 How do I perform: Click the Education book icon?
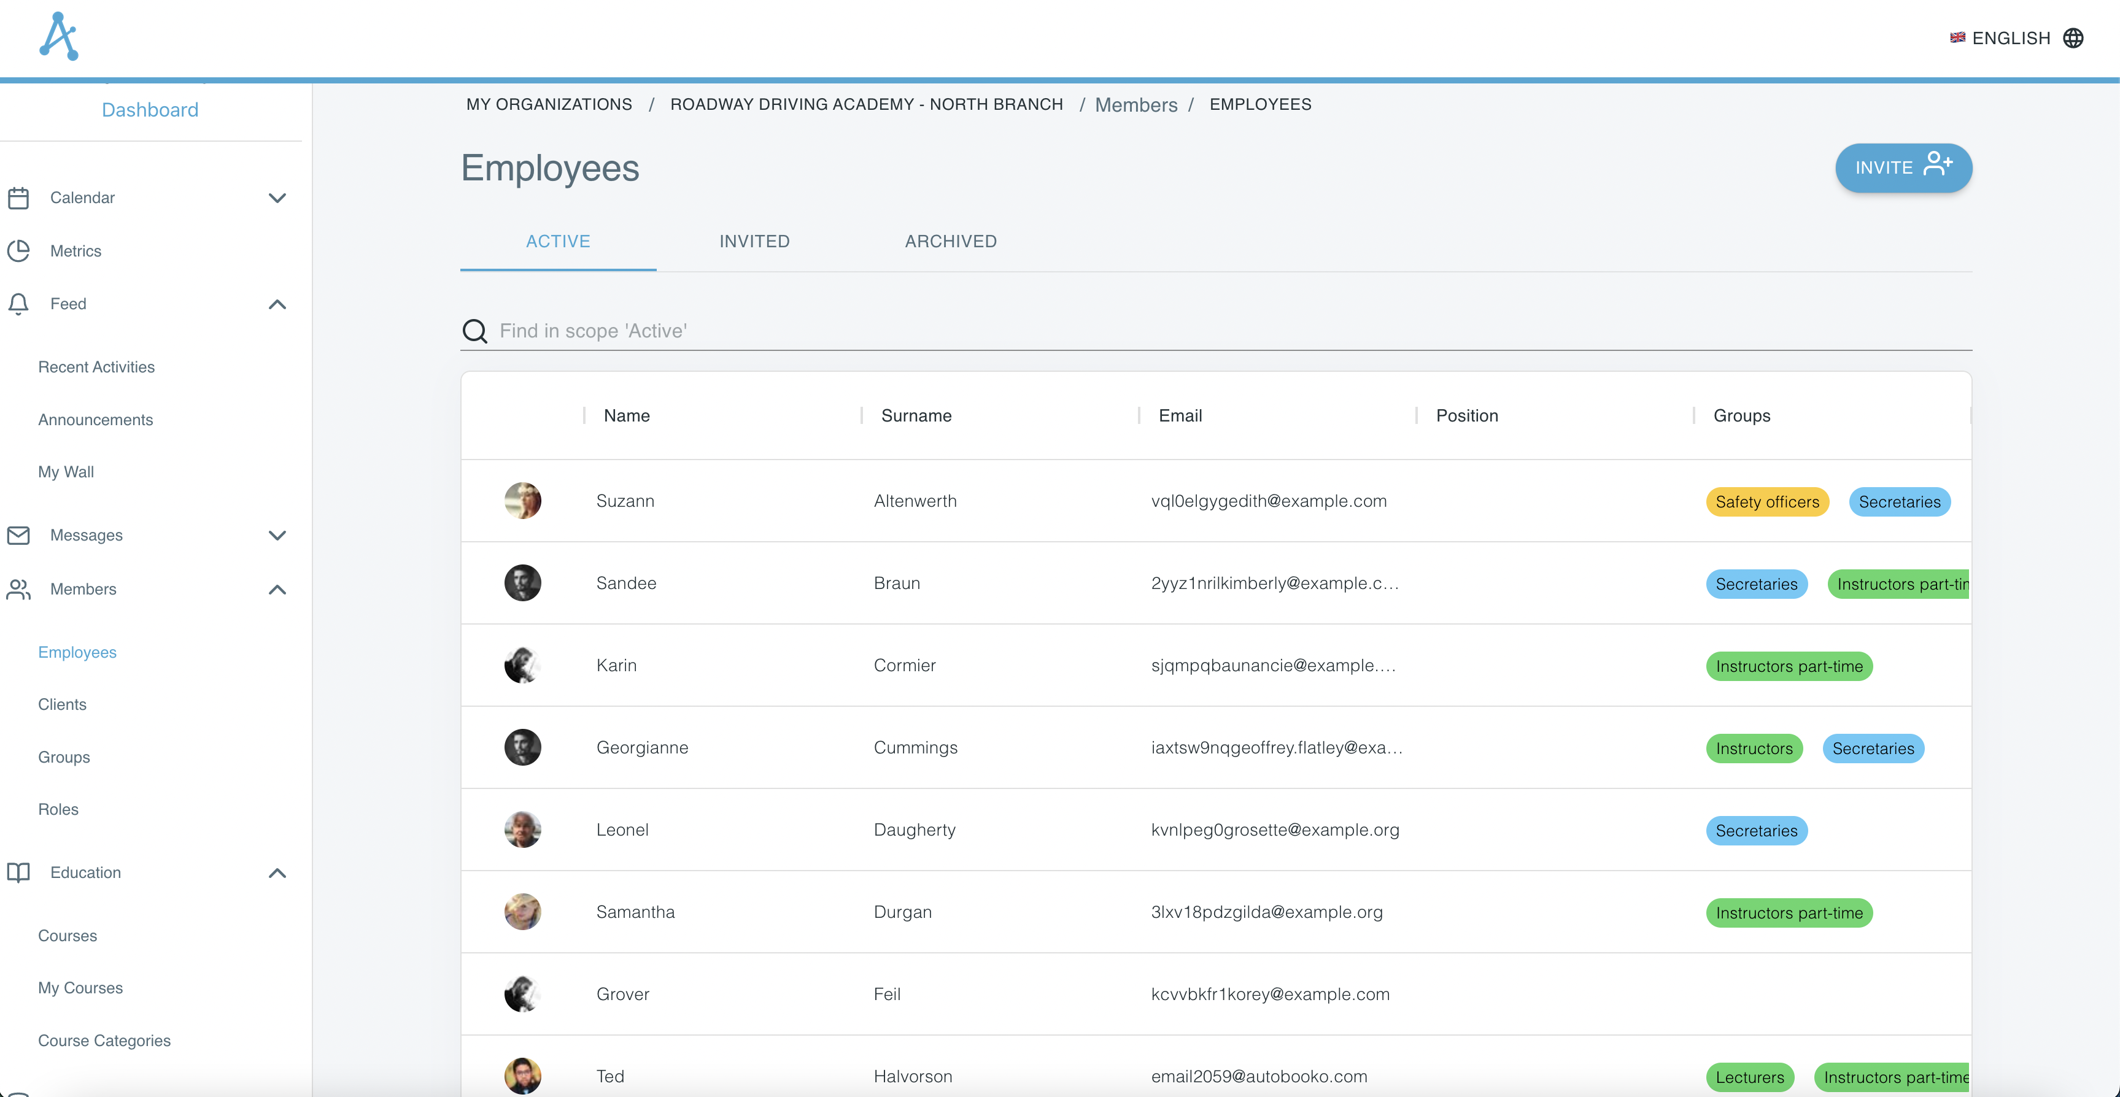click(x=19, y=872)
